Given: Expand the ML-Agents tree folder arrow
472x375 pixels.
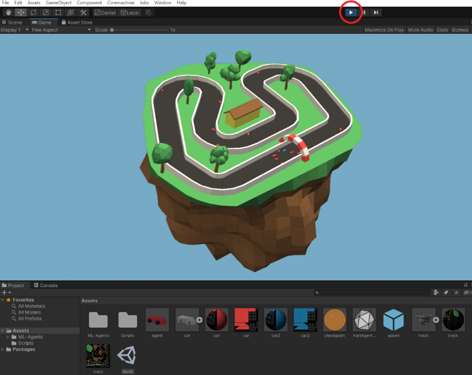Looking at the screenshot, I should point(8,337).
